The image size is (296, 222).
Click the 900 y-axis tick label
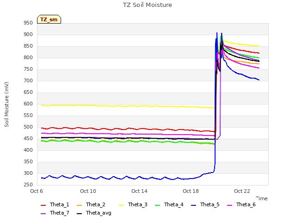pos(28,35)
